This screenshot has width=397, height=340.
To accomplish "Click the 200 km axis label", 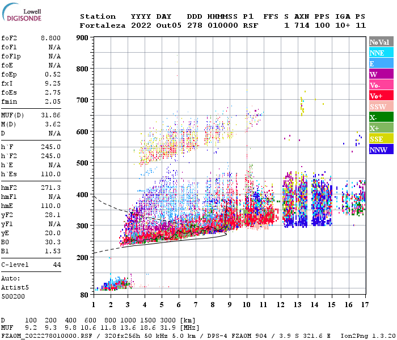I will pos(82,257).
